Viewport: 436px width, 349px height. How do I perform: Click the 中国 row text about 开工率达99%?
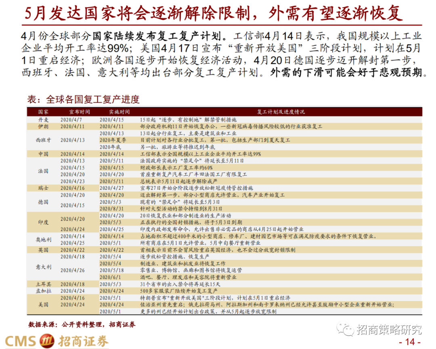pyautogui.click(x=201, y=154)
